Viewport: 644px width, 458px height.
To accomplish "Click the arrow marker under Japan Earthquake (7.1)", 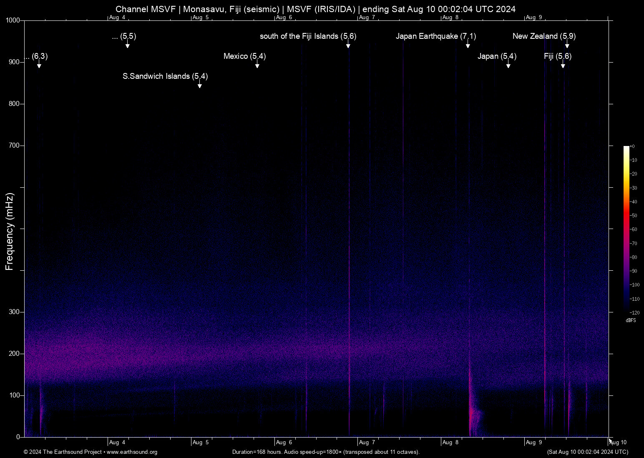I will (x=468, y=44).
